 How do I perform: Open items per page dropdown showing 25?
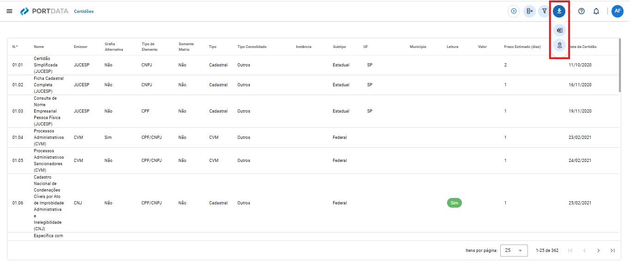tap(514, 251)
